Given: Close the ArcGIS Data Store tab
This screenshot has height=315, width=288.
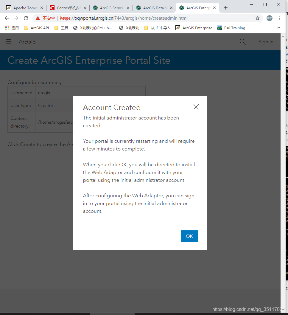Looking at the screenshot, I should click(171, 8).
